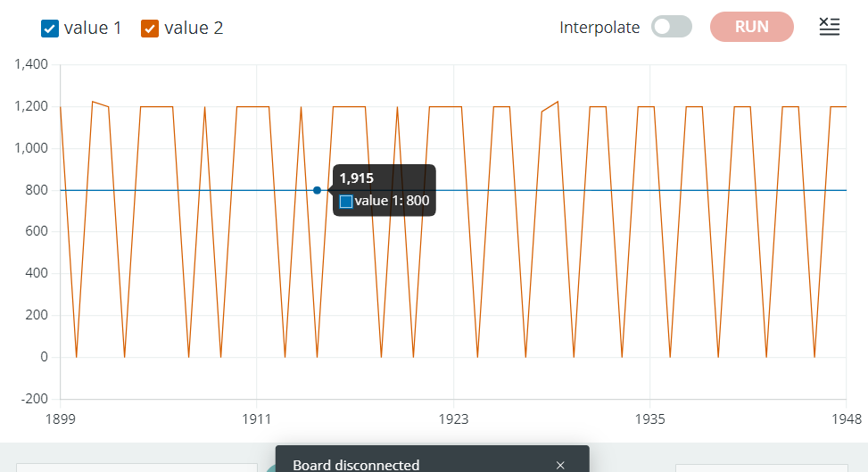Click the -200 y-axis label
Viewport: 868px width, 472px height.
[34, 399]
